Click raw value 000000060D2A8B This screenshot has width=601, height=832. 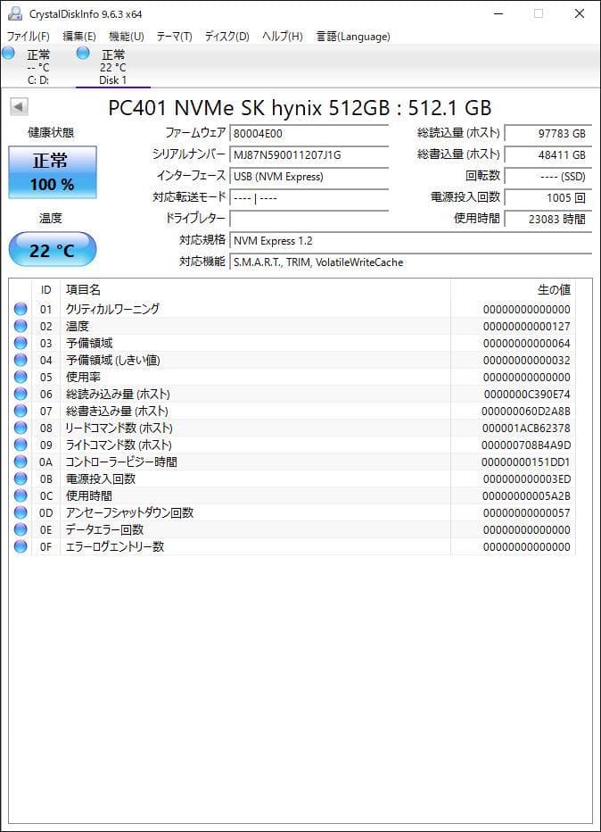tap(526, 412)
